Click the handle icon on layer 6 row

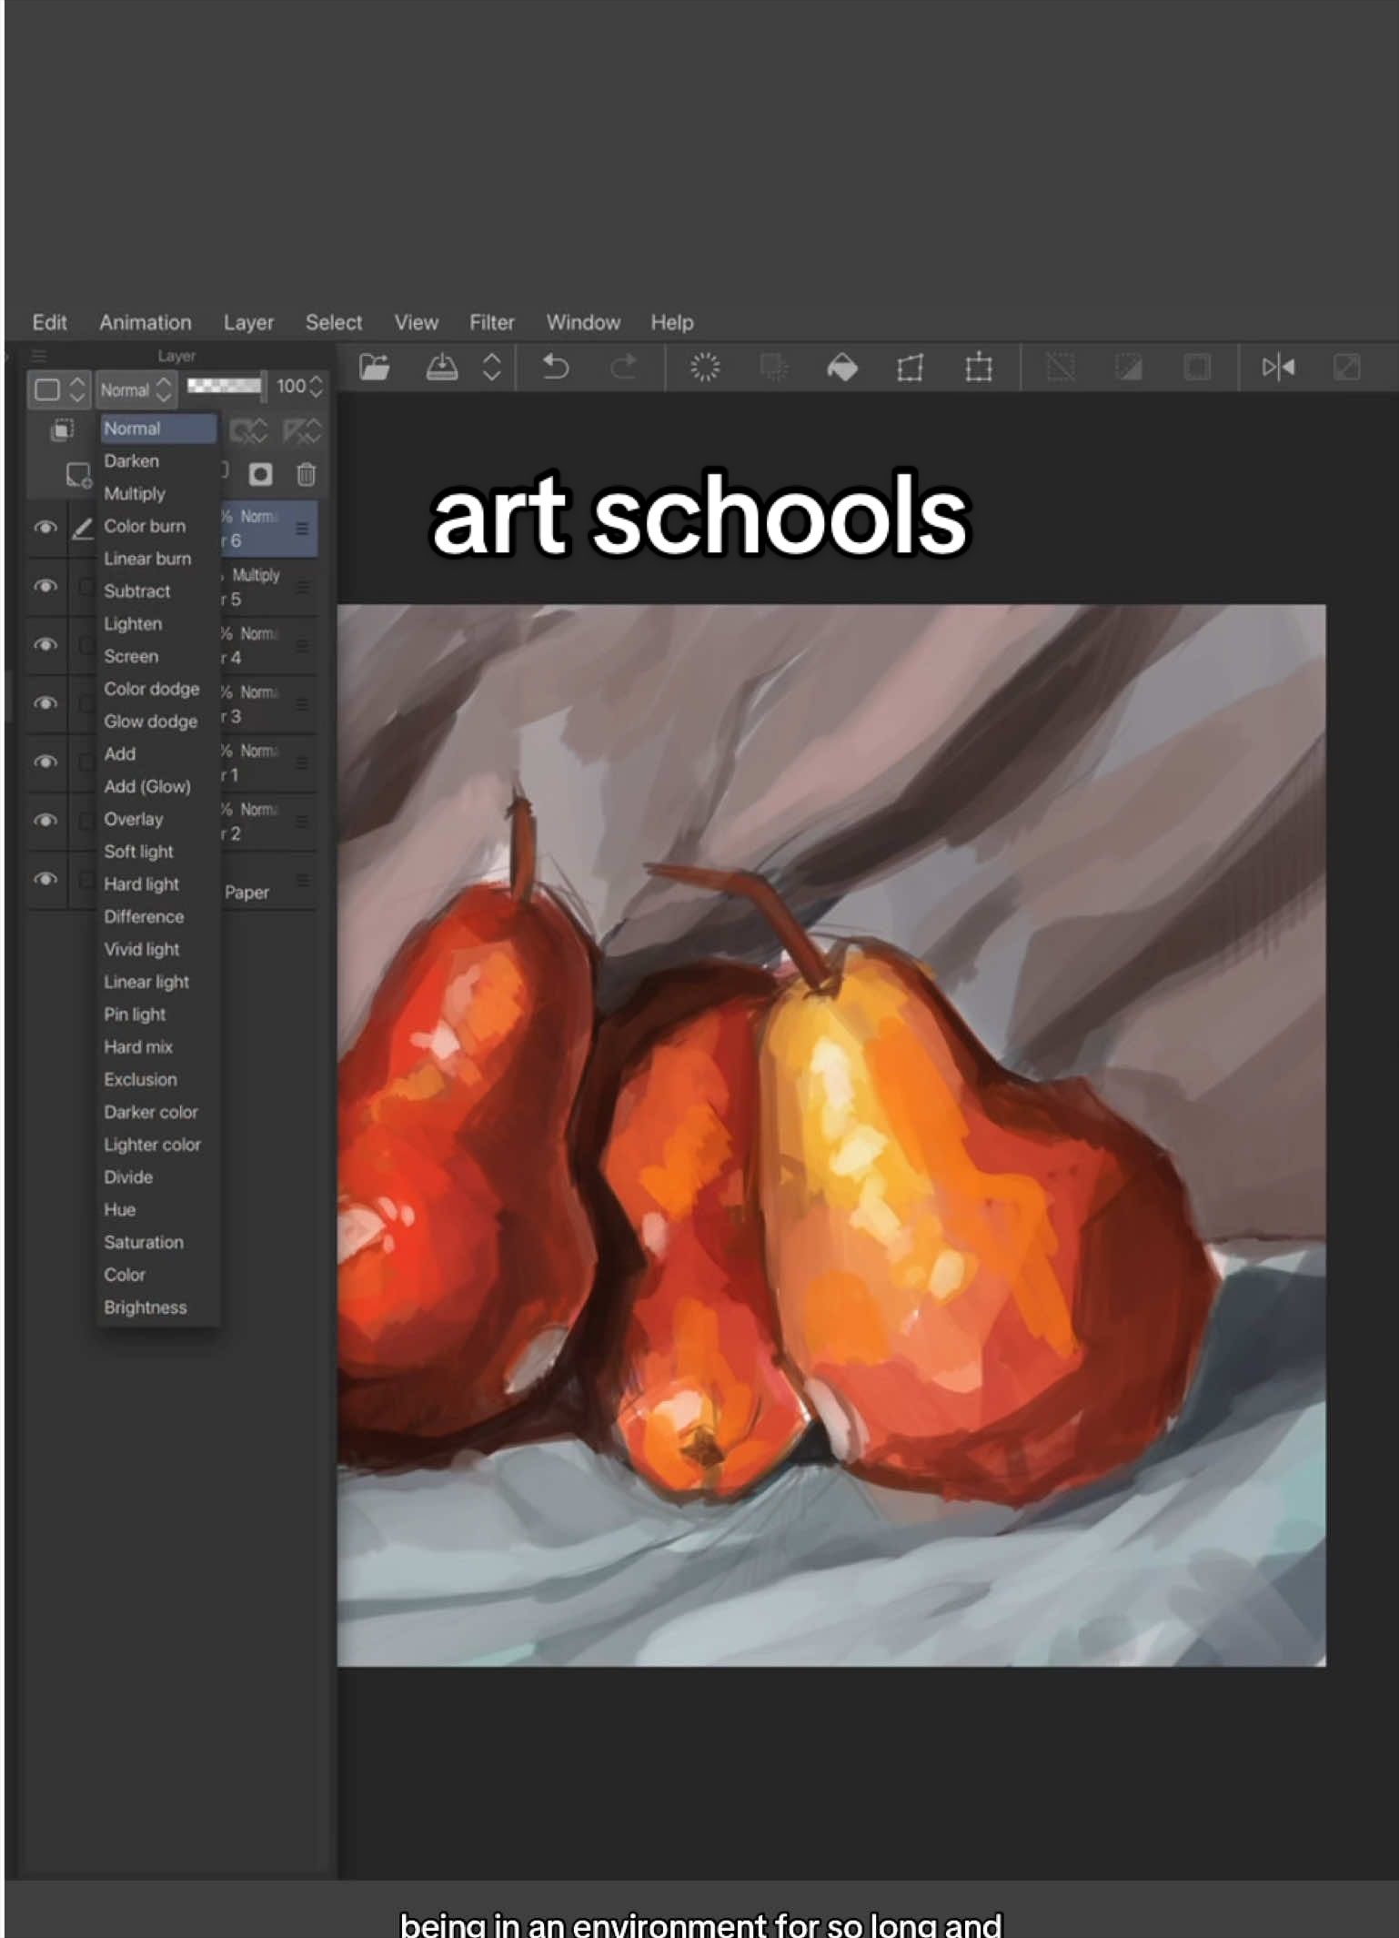click(x=302, y=529)
